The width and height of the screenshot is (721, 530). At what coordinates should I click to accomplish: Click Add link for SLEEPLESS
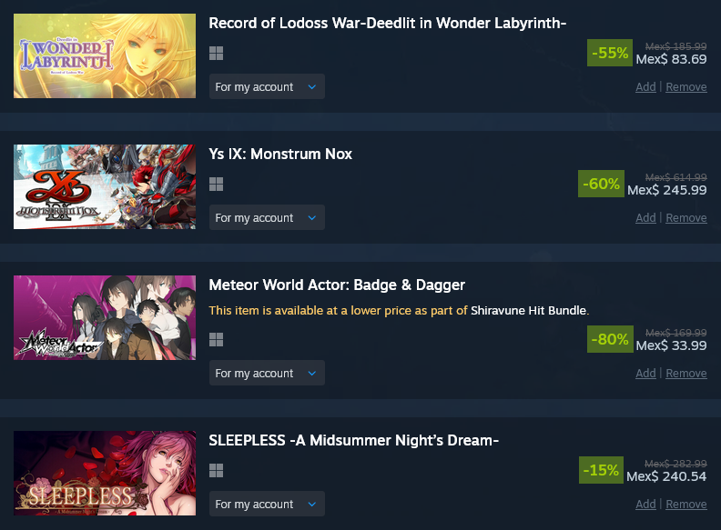[645, 505]
